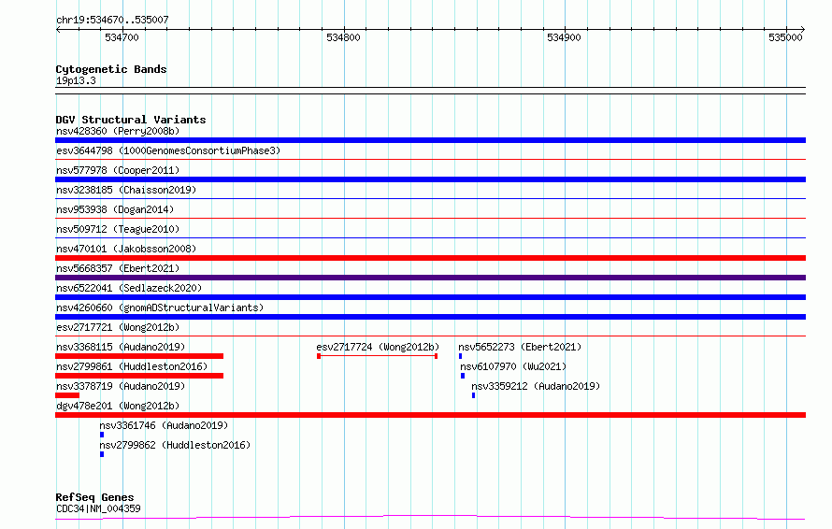Click the nsv428360 (Perry2008b) variant label
The height and width of the screenshot is (529, 832).
click(118, 131)
